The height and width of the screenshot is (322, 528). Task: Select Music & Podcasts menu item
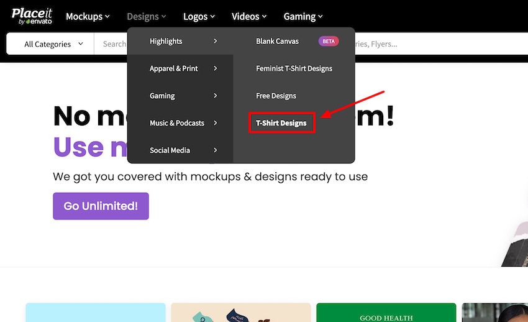177,123
